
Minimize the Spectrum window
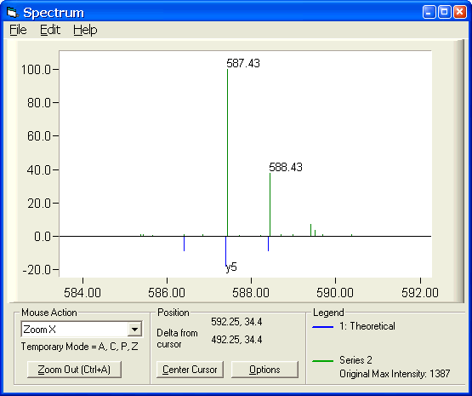pos(429,13)
